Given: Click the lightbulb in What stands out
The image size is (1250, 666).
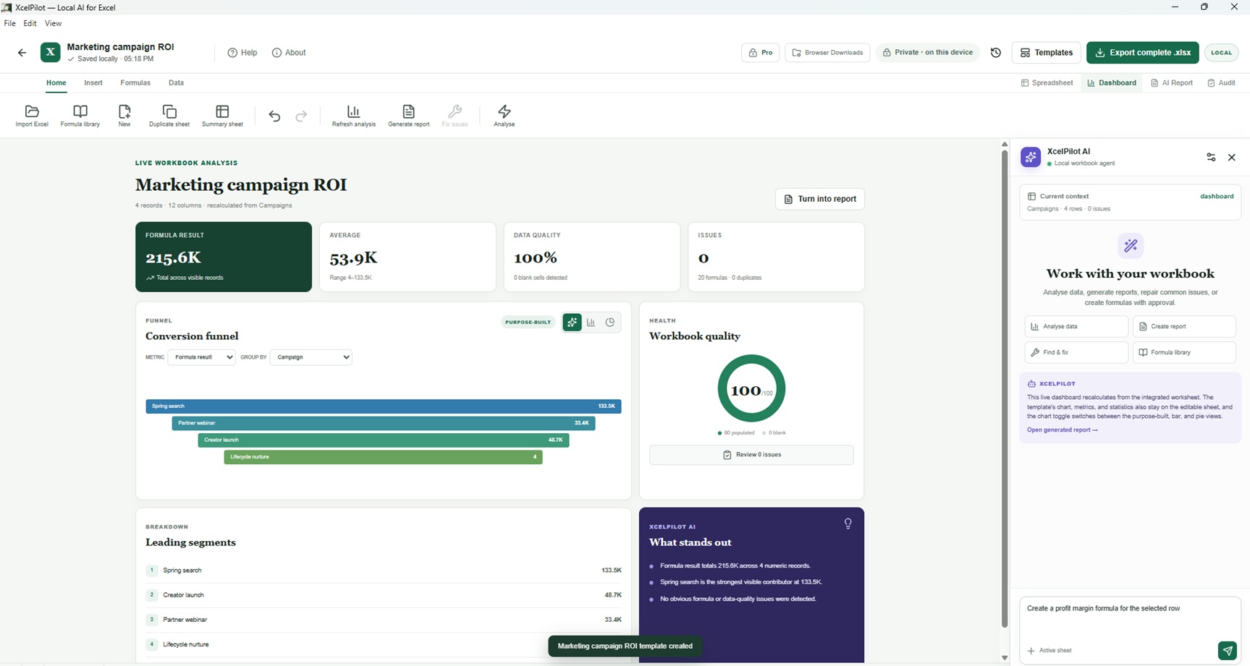Looking at the screenshot, I should pyautogui.click(x=848, y=524).
